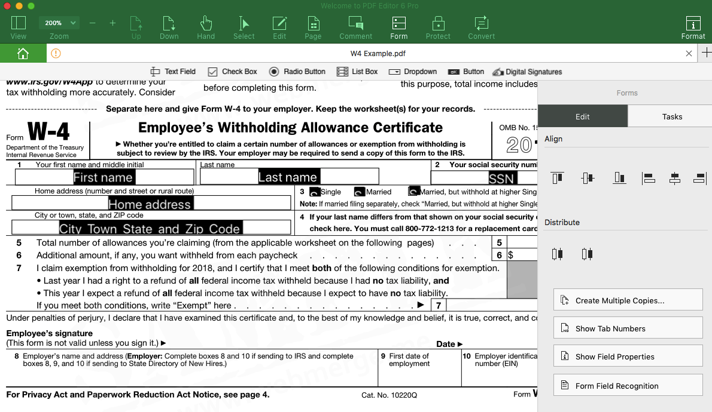Click the zoom in plus button

tap(112, 23)
